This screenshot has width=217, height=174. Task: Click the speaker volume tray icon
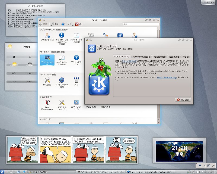pyautogui.click(x=198, y=172)
